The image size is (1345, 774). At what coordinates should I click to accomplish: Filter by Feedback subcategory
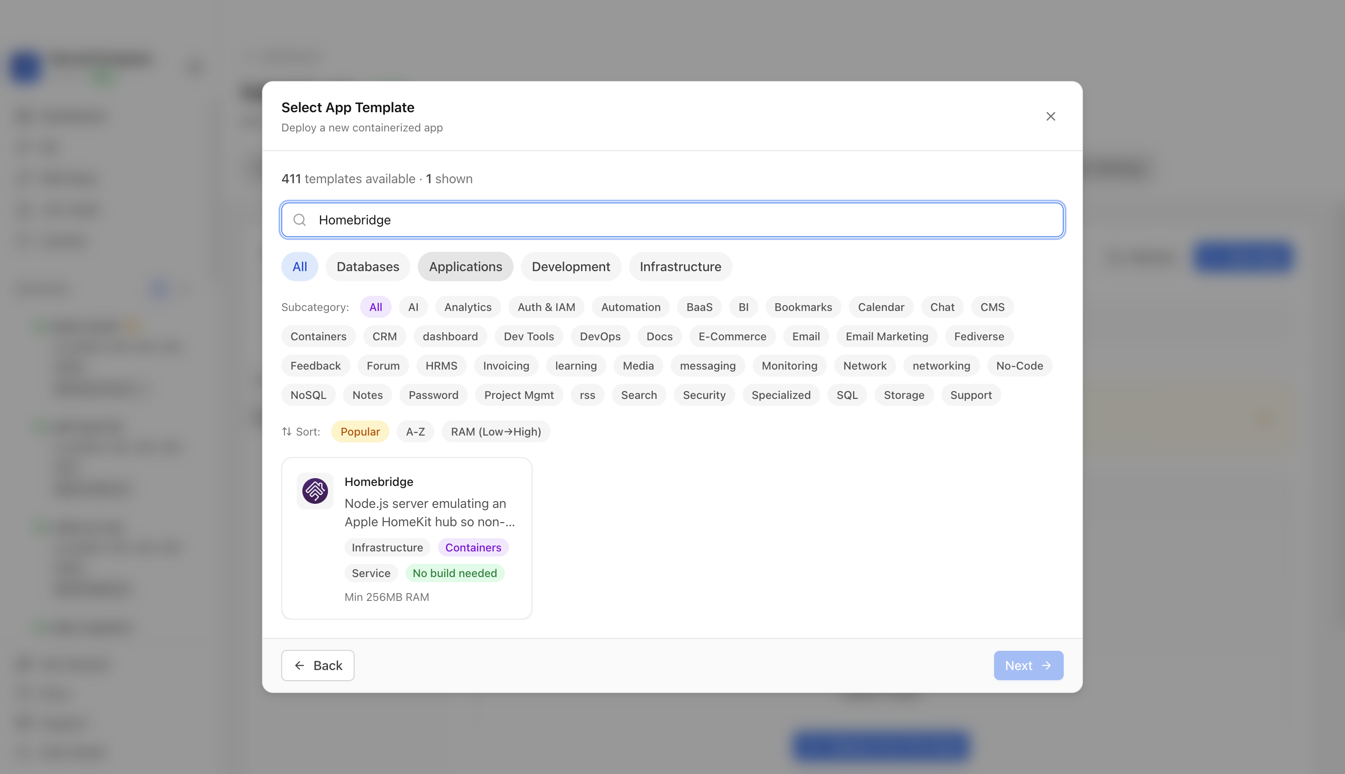point(316,365)
